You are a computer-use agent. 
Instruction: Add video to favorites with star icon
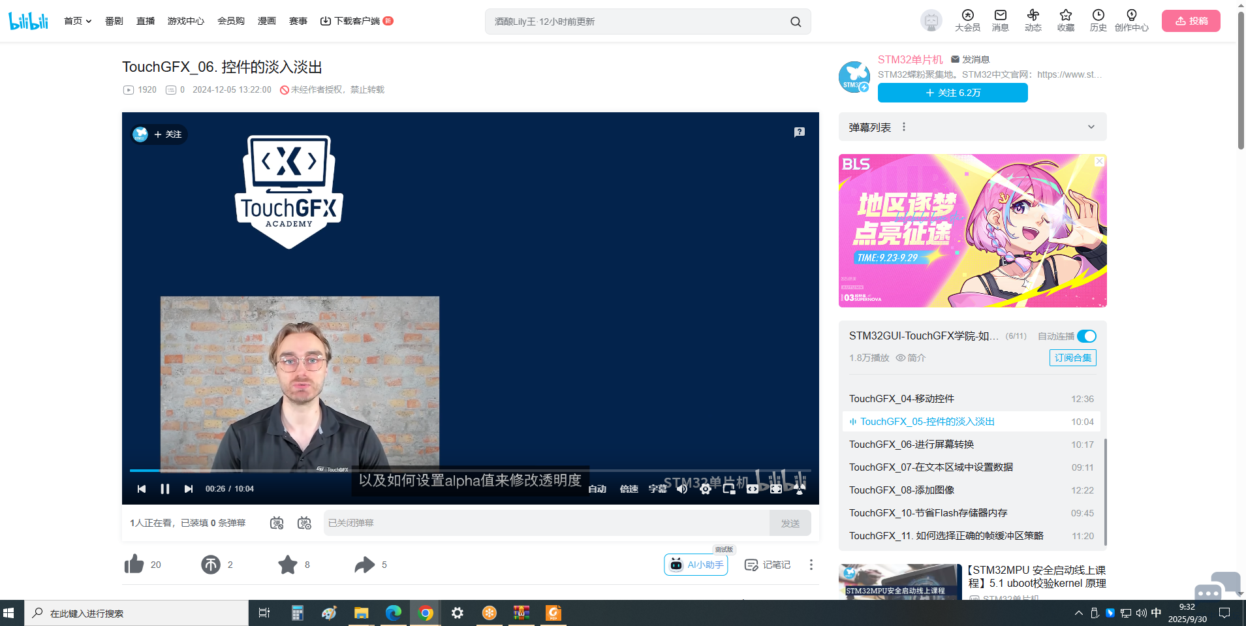coord(287,565)
